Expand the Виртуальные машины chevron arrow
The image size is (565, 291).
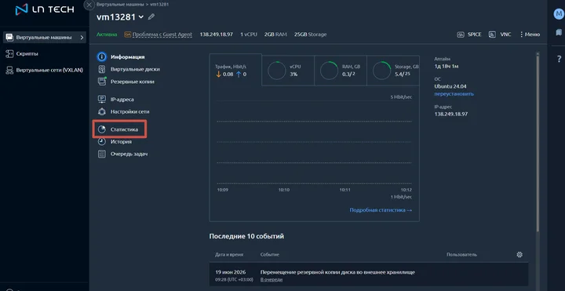(82, 38)
